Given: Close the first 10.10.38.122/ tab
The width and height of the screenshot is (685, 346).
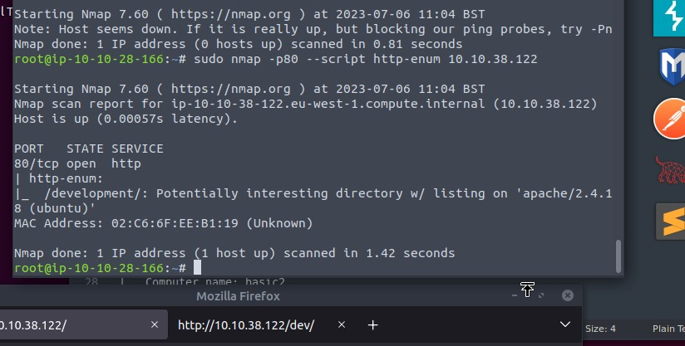Looking at the screenshot, I should [154, 325].
